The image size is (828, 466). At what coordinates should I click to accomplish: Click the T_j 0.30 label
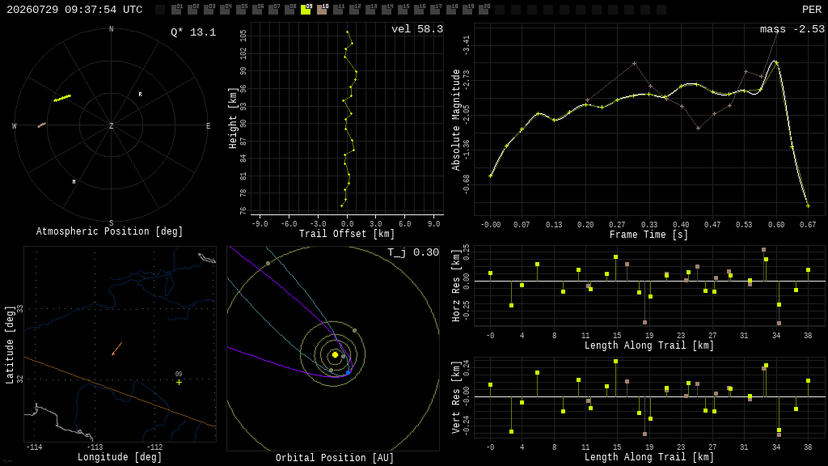click(413, 252)
